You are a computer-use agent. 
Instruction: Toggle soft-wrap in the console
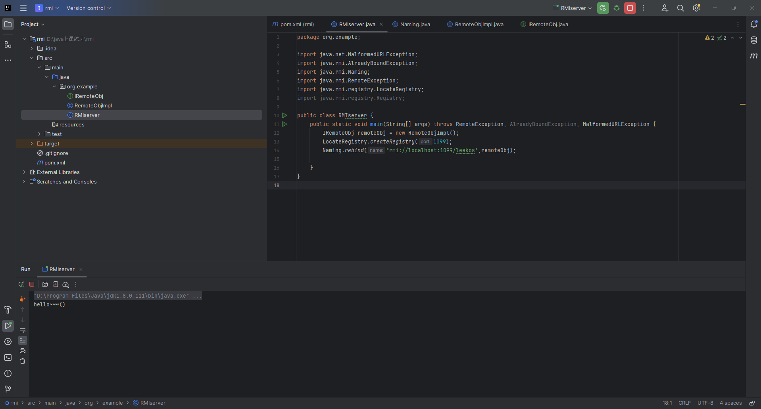point(23,330)
